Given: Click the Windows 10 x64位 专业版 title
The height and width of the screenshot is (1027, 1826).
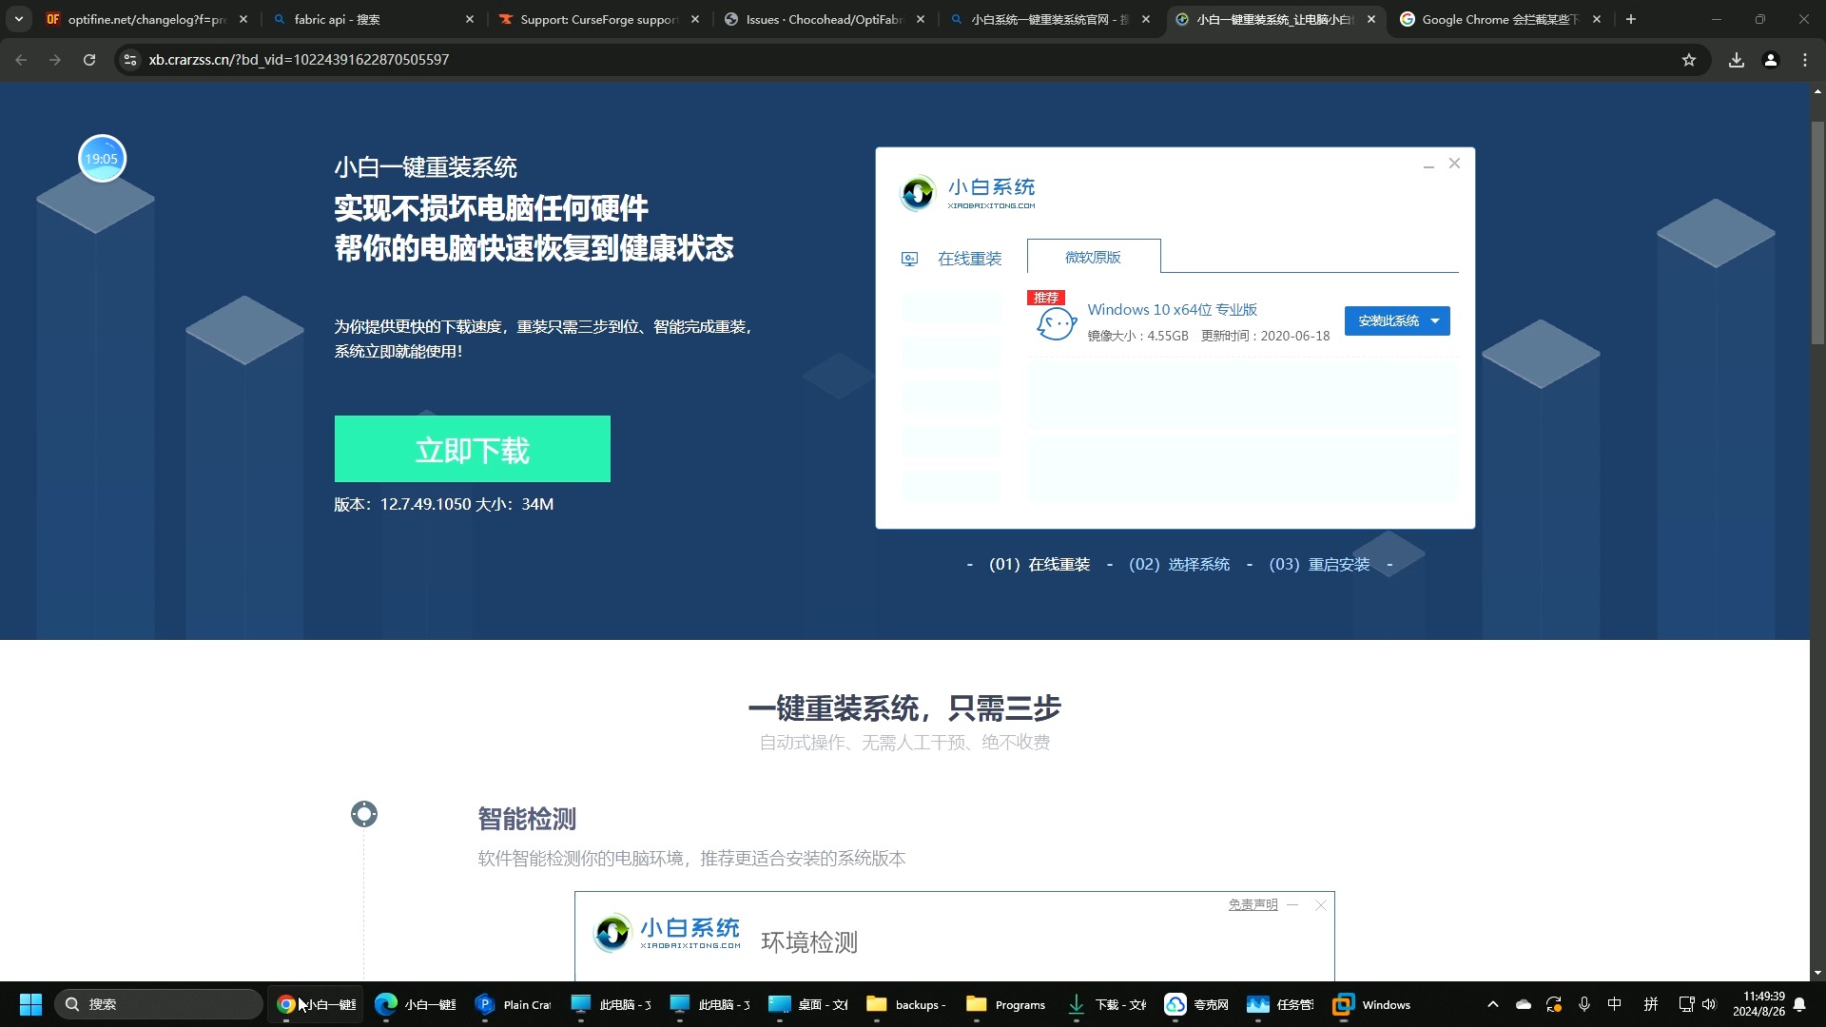Looking at the screenshot, I should [1172, 309].
